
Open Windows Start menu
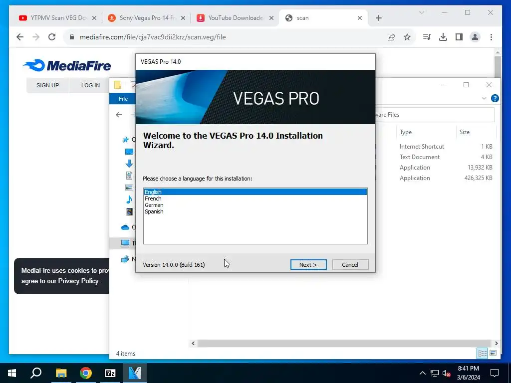[12, 373]
